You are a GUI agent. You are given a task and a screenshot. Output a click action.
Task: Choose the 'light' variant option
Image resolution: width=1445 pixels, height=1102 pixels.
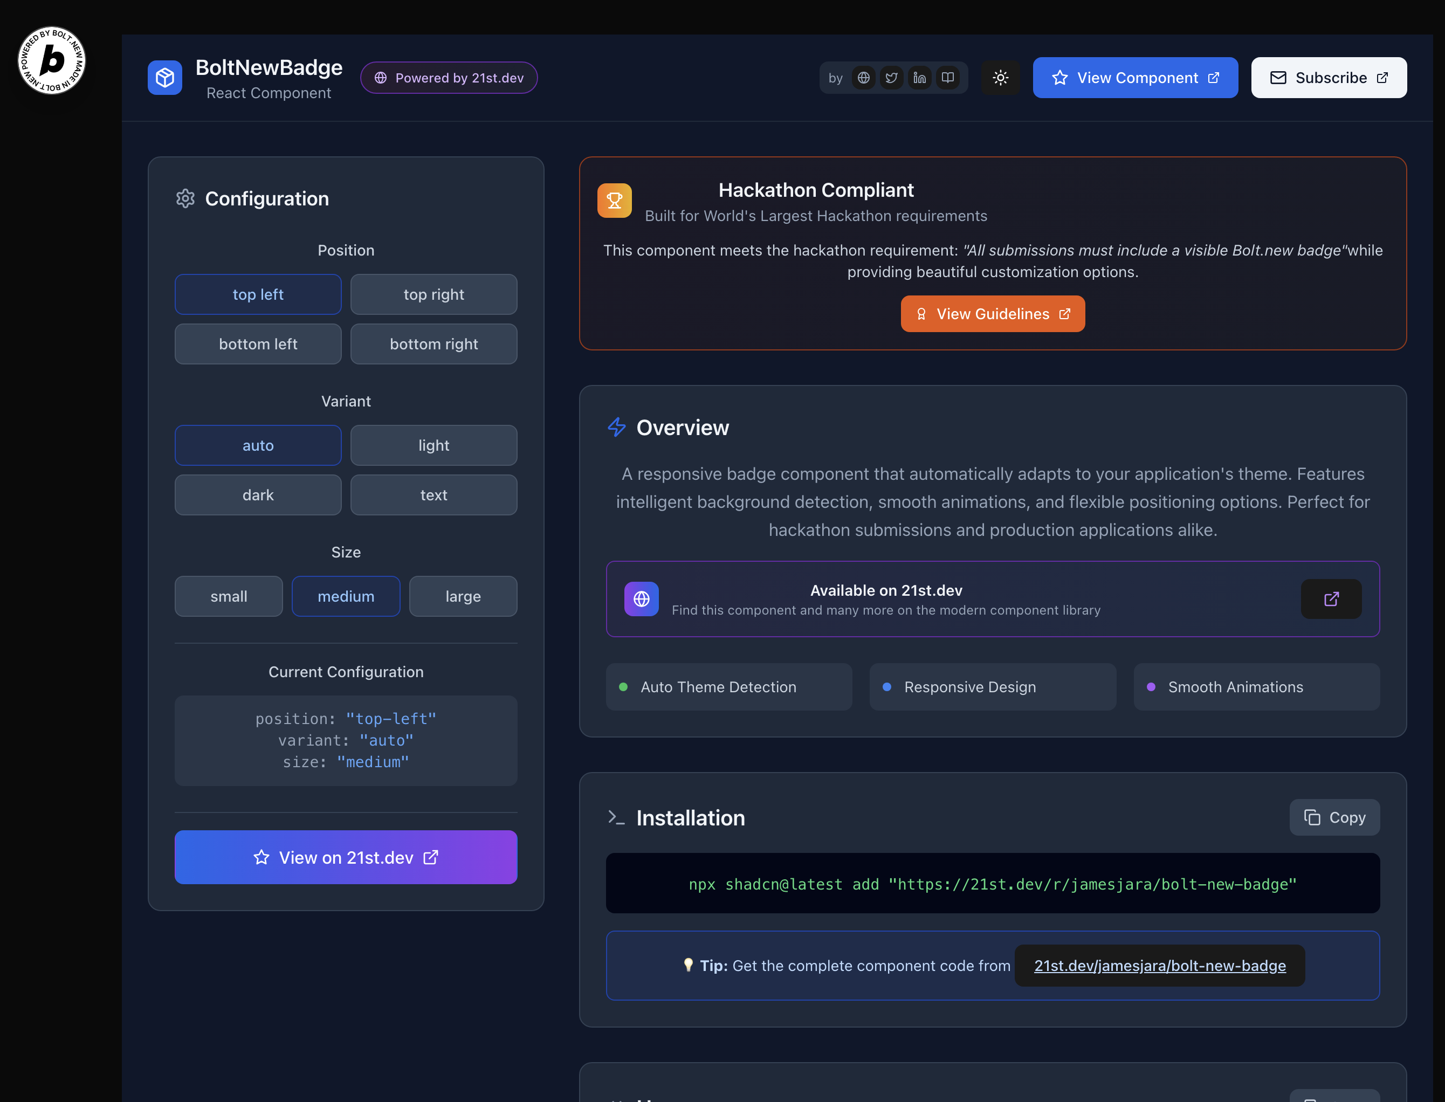pyautogui.click(x=433, y=445)
